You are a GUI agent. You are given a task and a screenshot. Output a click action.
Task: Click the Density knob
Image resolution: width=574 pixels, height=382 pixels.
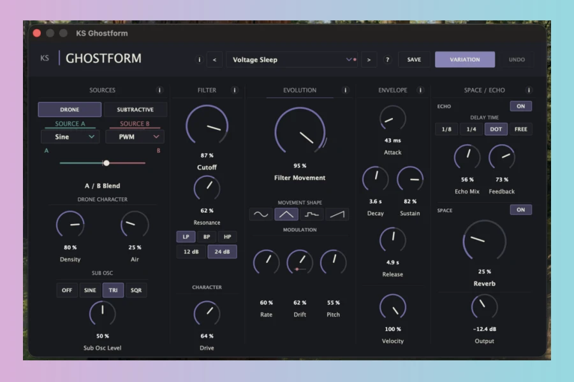[70, 225]
